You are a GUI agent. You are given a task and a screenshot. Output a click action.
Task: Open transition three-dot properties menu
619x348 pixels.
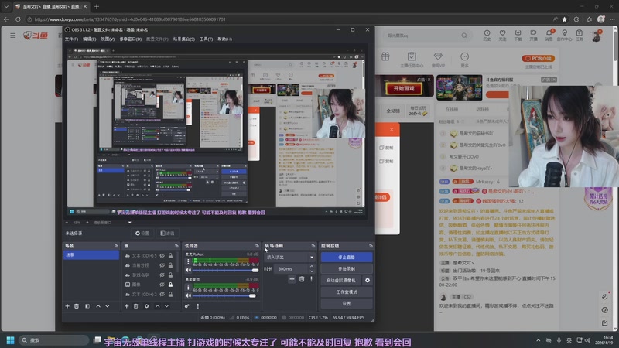[312, 279]
